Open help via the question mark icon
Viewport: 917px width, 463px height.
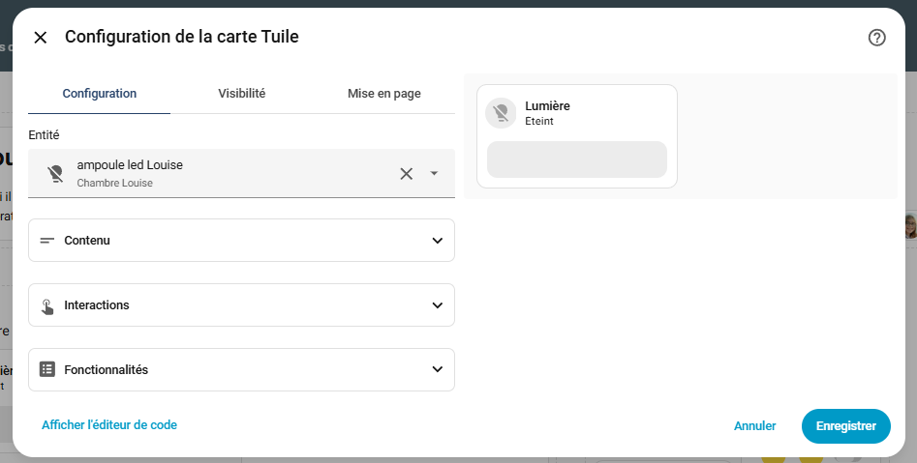(876, 38)
